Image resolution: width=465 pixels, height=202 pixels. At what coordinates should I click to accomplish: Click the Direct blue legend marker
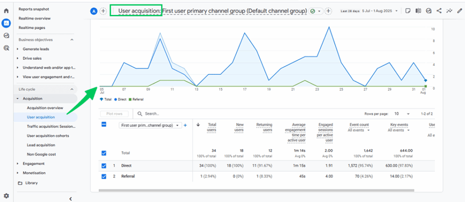116,100
